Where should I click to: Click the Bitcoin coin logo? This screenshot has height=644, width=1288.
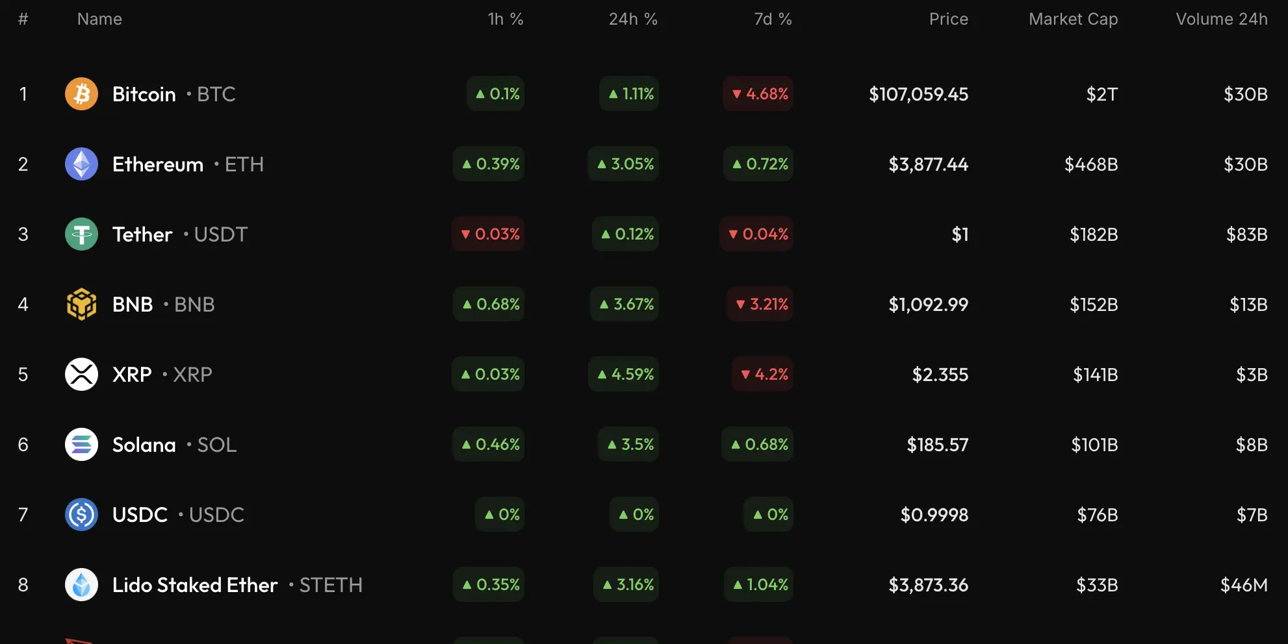[x=81, y=94]
